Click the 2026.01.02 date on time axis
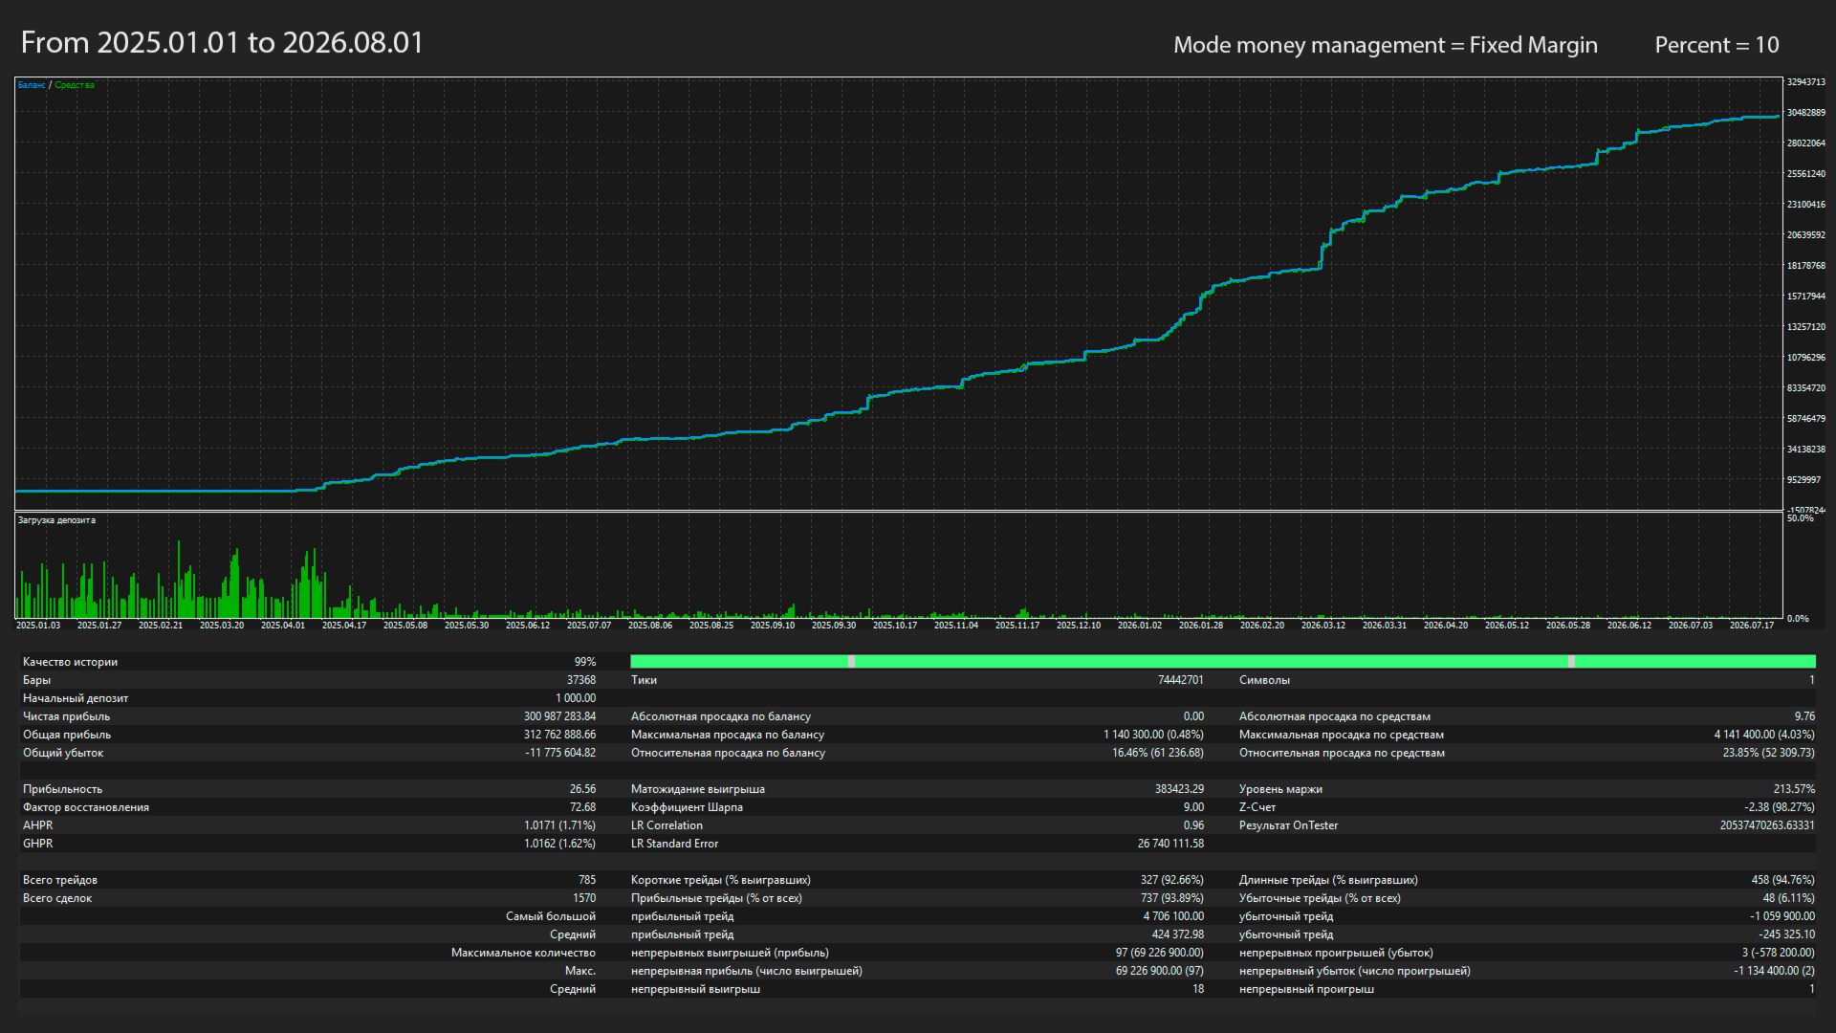 tap(1140, 626)
